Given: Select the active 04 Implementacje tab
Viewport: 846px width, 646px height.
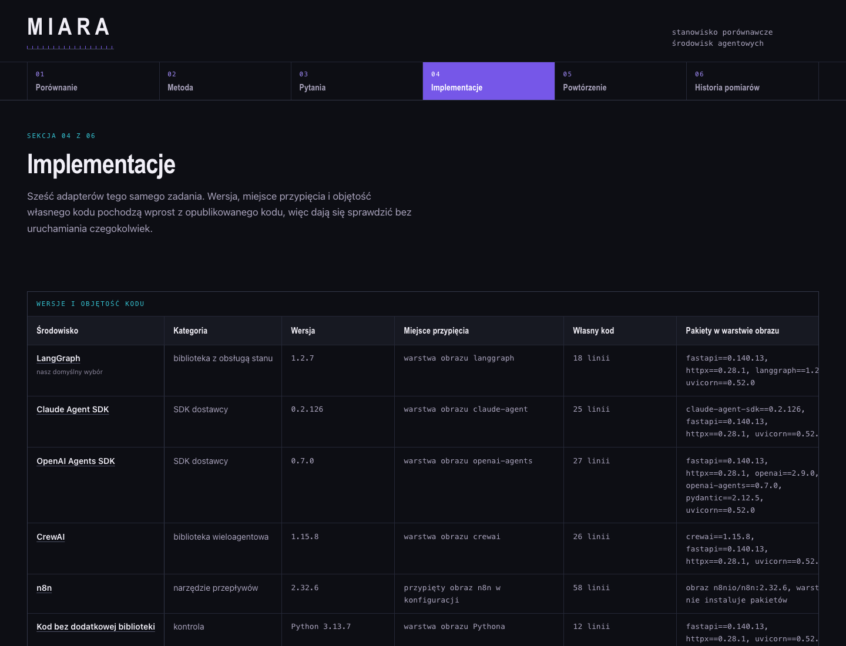Looking at the screenshot, I should tap(489, 81).
